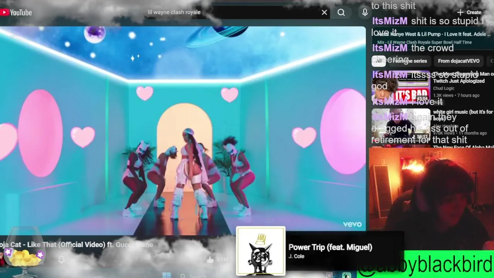Viewport: 494px width, 278px height.
Task: Open the YouTube home logo
Action: 16,12
